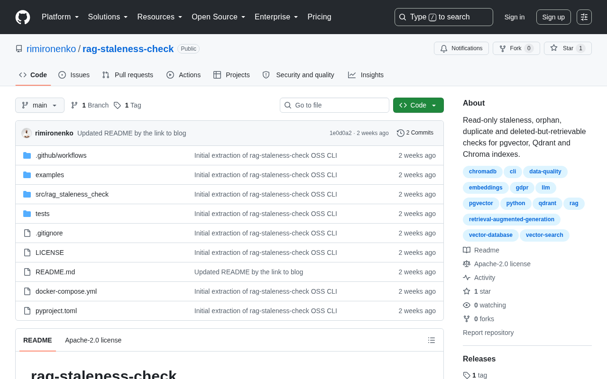
Task: Expand the Platform menu
Action: click(60, 17)
